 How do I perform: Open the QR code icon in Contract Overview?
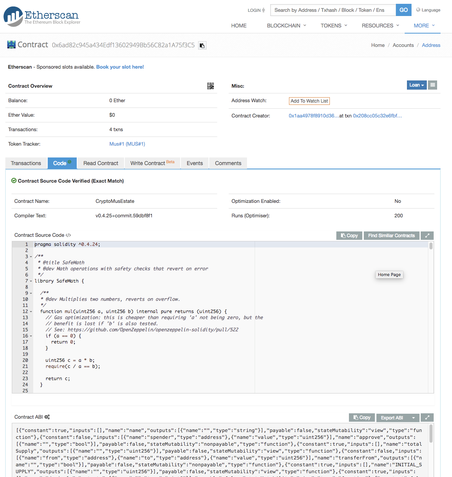(210, 86)
